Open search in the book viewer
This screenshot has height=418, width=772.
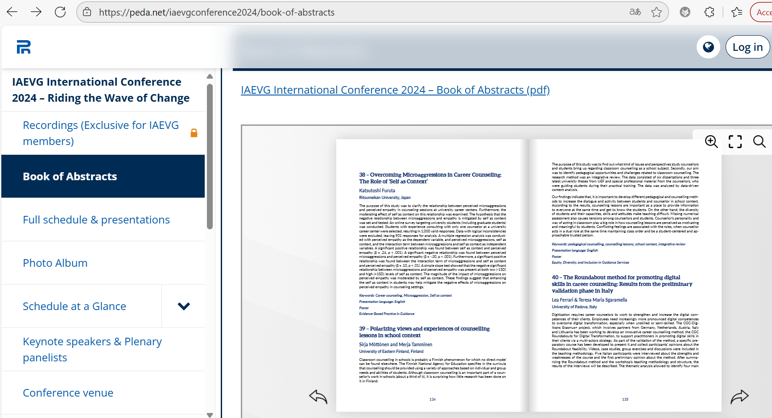pos(759,142)
